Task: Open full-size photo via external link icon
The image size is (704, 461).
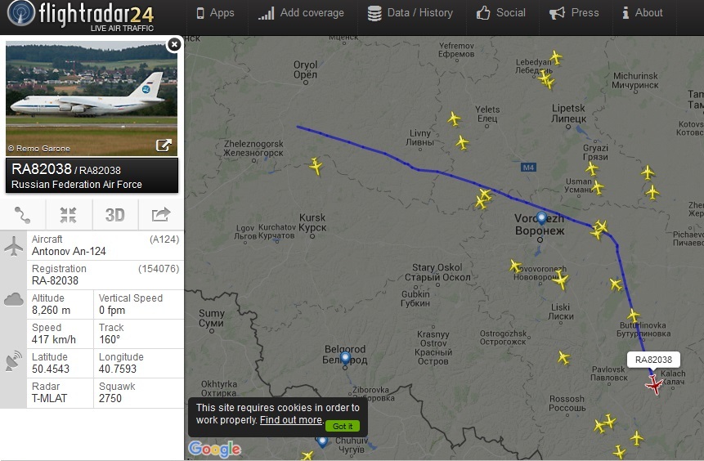Action: click(164, 145)
